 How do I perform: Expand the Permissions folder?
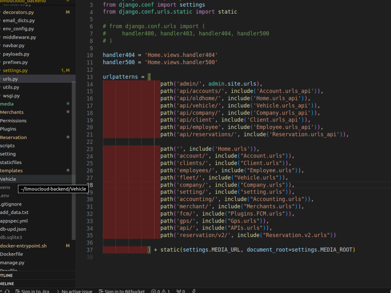tap(13, 121)
